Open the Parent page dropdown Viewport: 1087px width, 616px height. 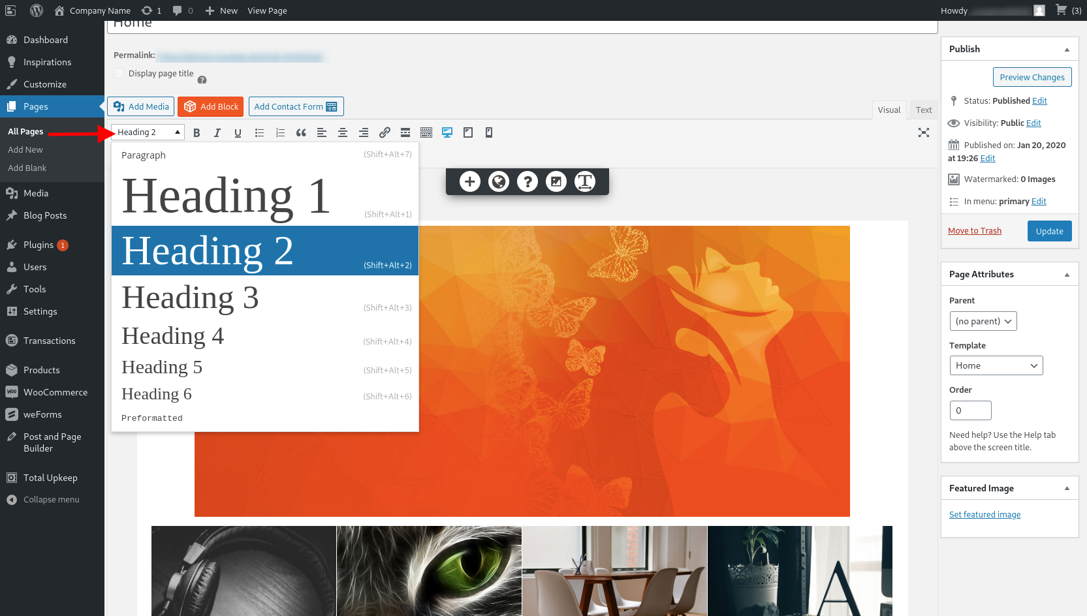[x=983, y=321]
